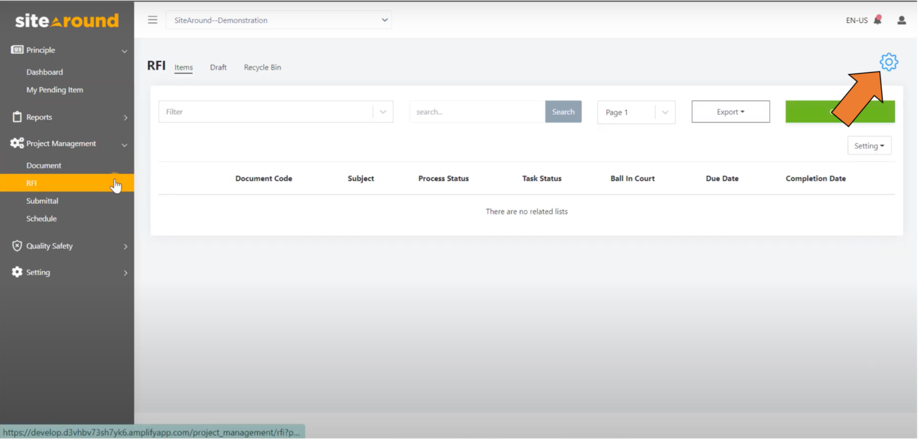918x439 pixels.
Task: Open the Recycle Bin tab
Action: tap(262, 67)
